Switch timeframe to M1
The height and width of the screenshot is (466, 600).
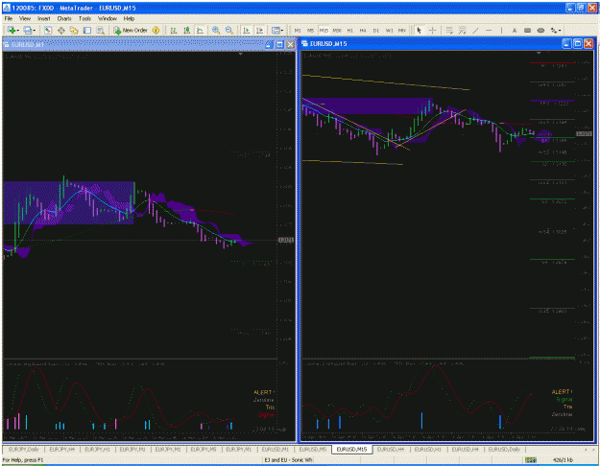(x=298, y=30)
